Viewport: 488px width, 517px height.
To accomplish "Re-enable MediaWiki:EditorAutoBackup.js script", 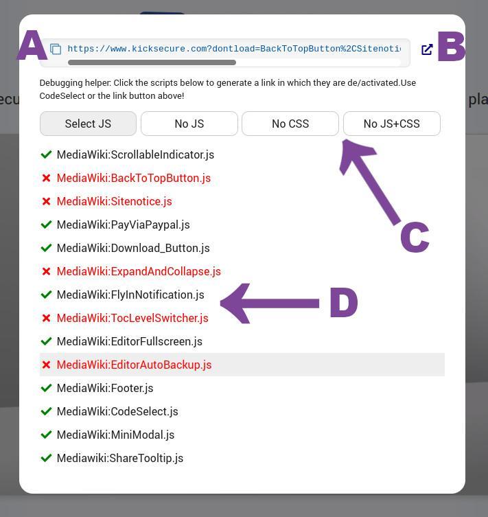I will (x=134, y=365).
